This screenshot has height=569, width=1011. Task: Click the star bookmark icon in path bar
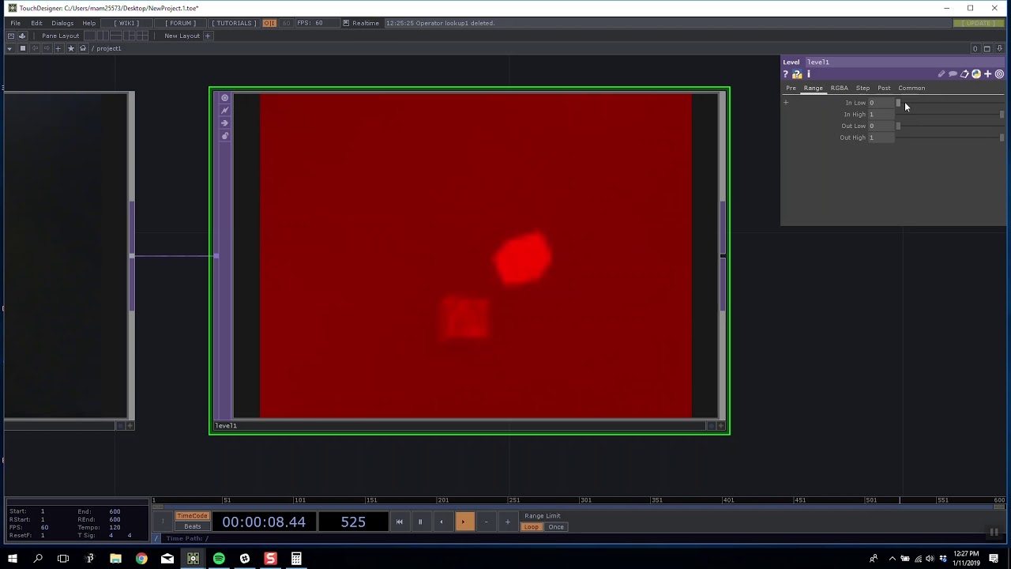click(71, 48)
